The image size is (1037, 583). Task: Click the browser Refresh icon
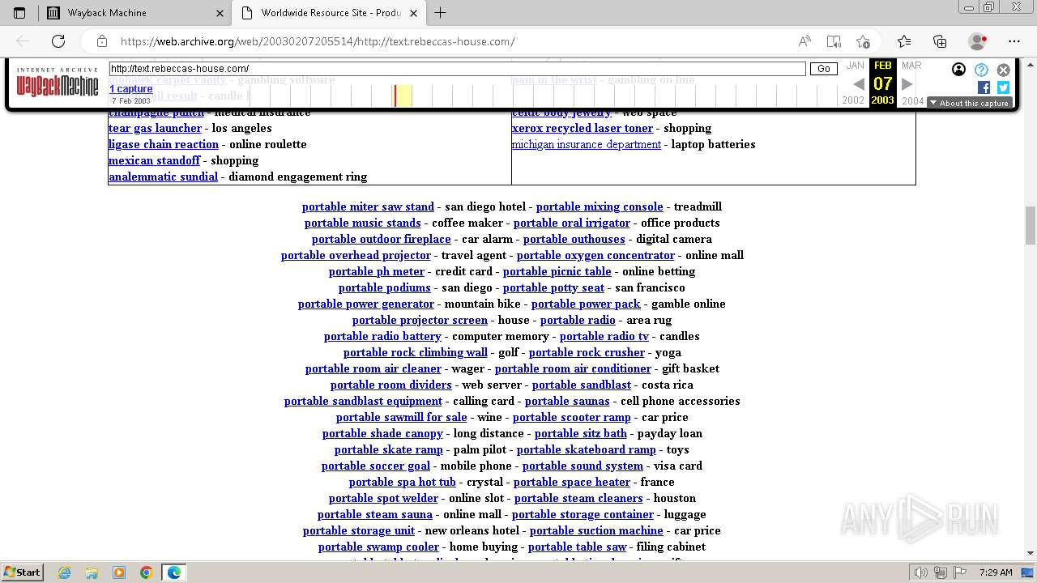tap(58, 41)
